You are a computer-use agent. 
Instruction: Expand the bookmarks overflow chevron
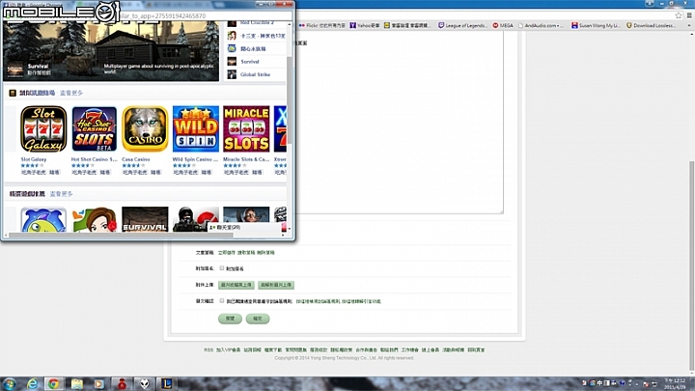pyautogui.click(x=689, y=26)
